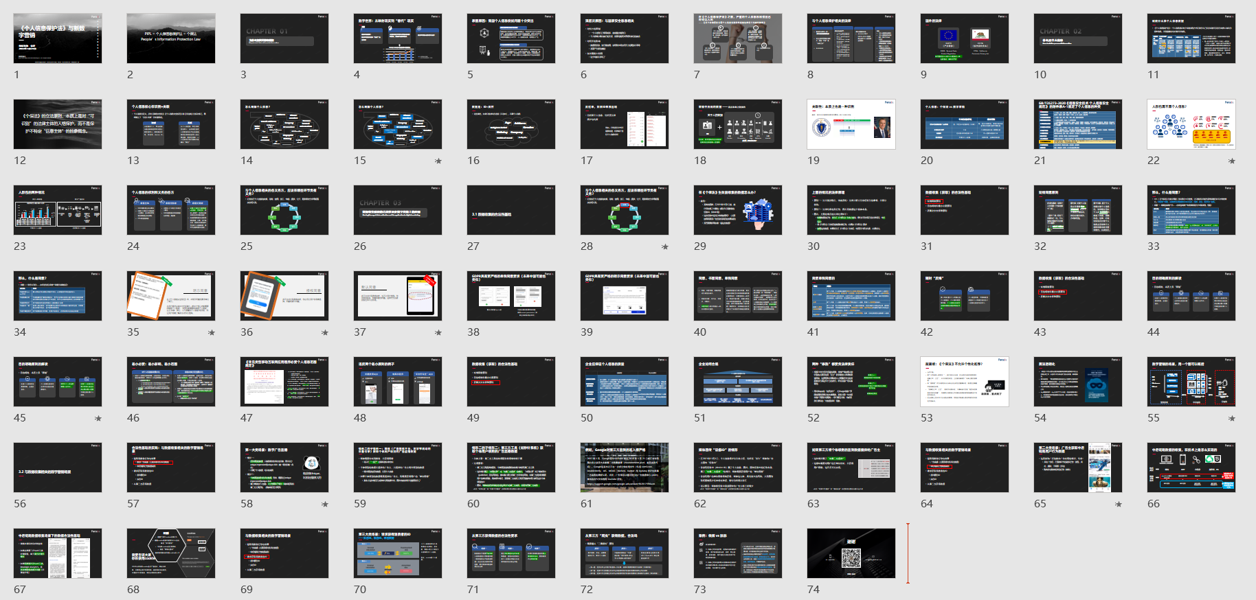Click the star icon beside slide 28
1256x600 pixels.
point(664,247)
